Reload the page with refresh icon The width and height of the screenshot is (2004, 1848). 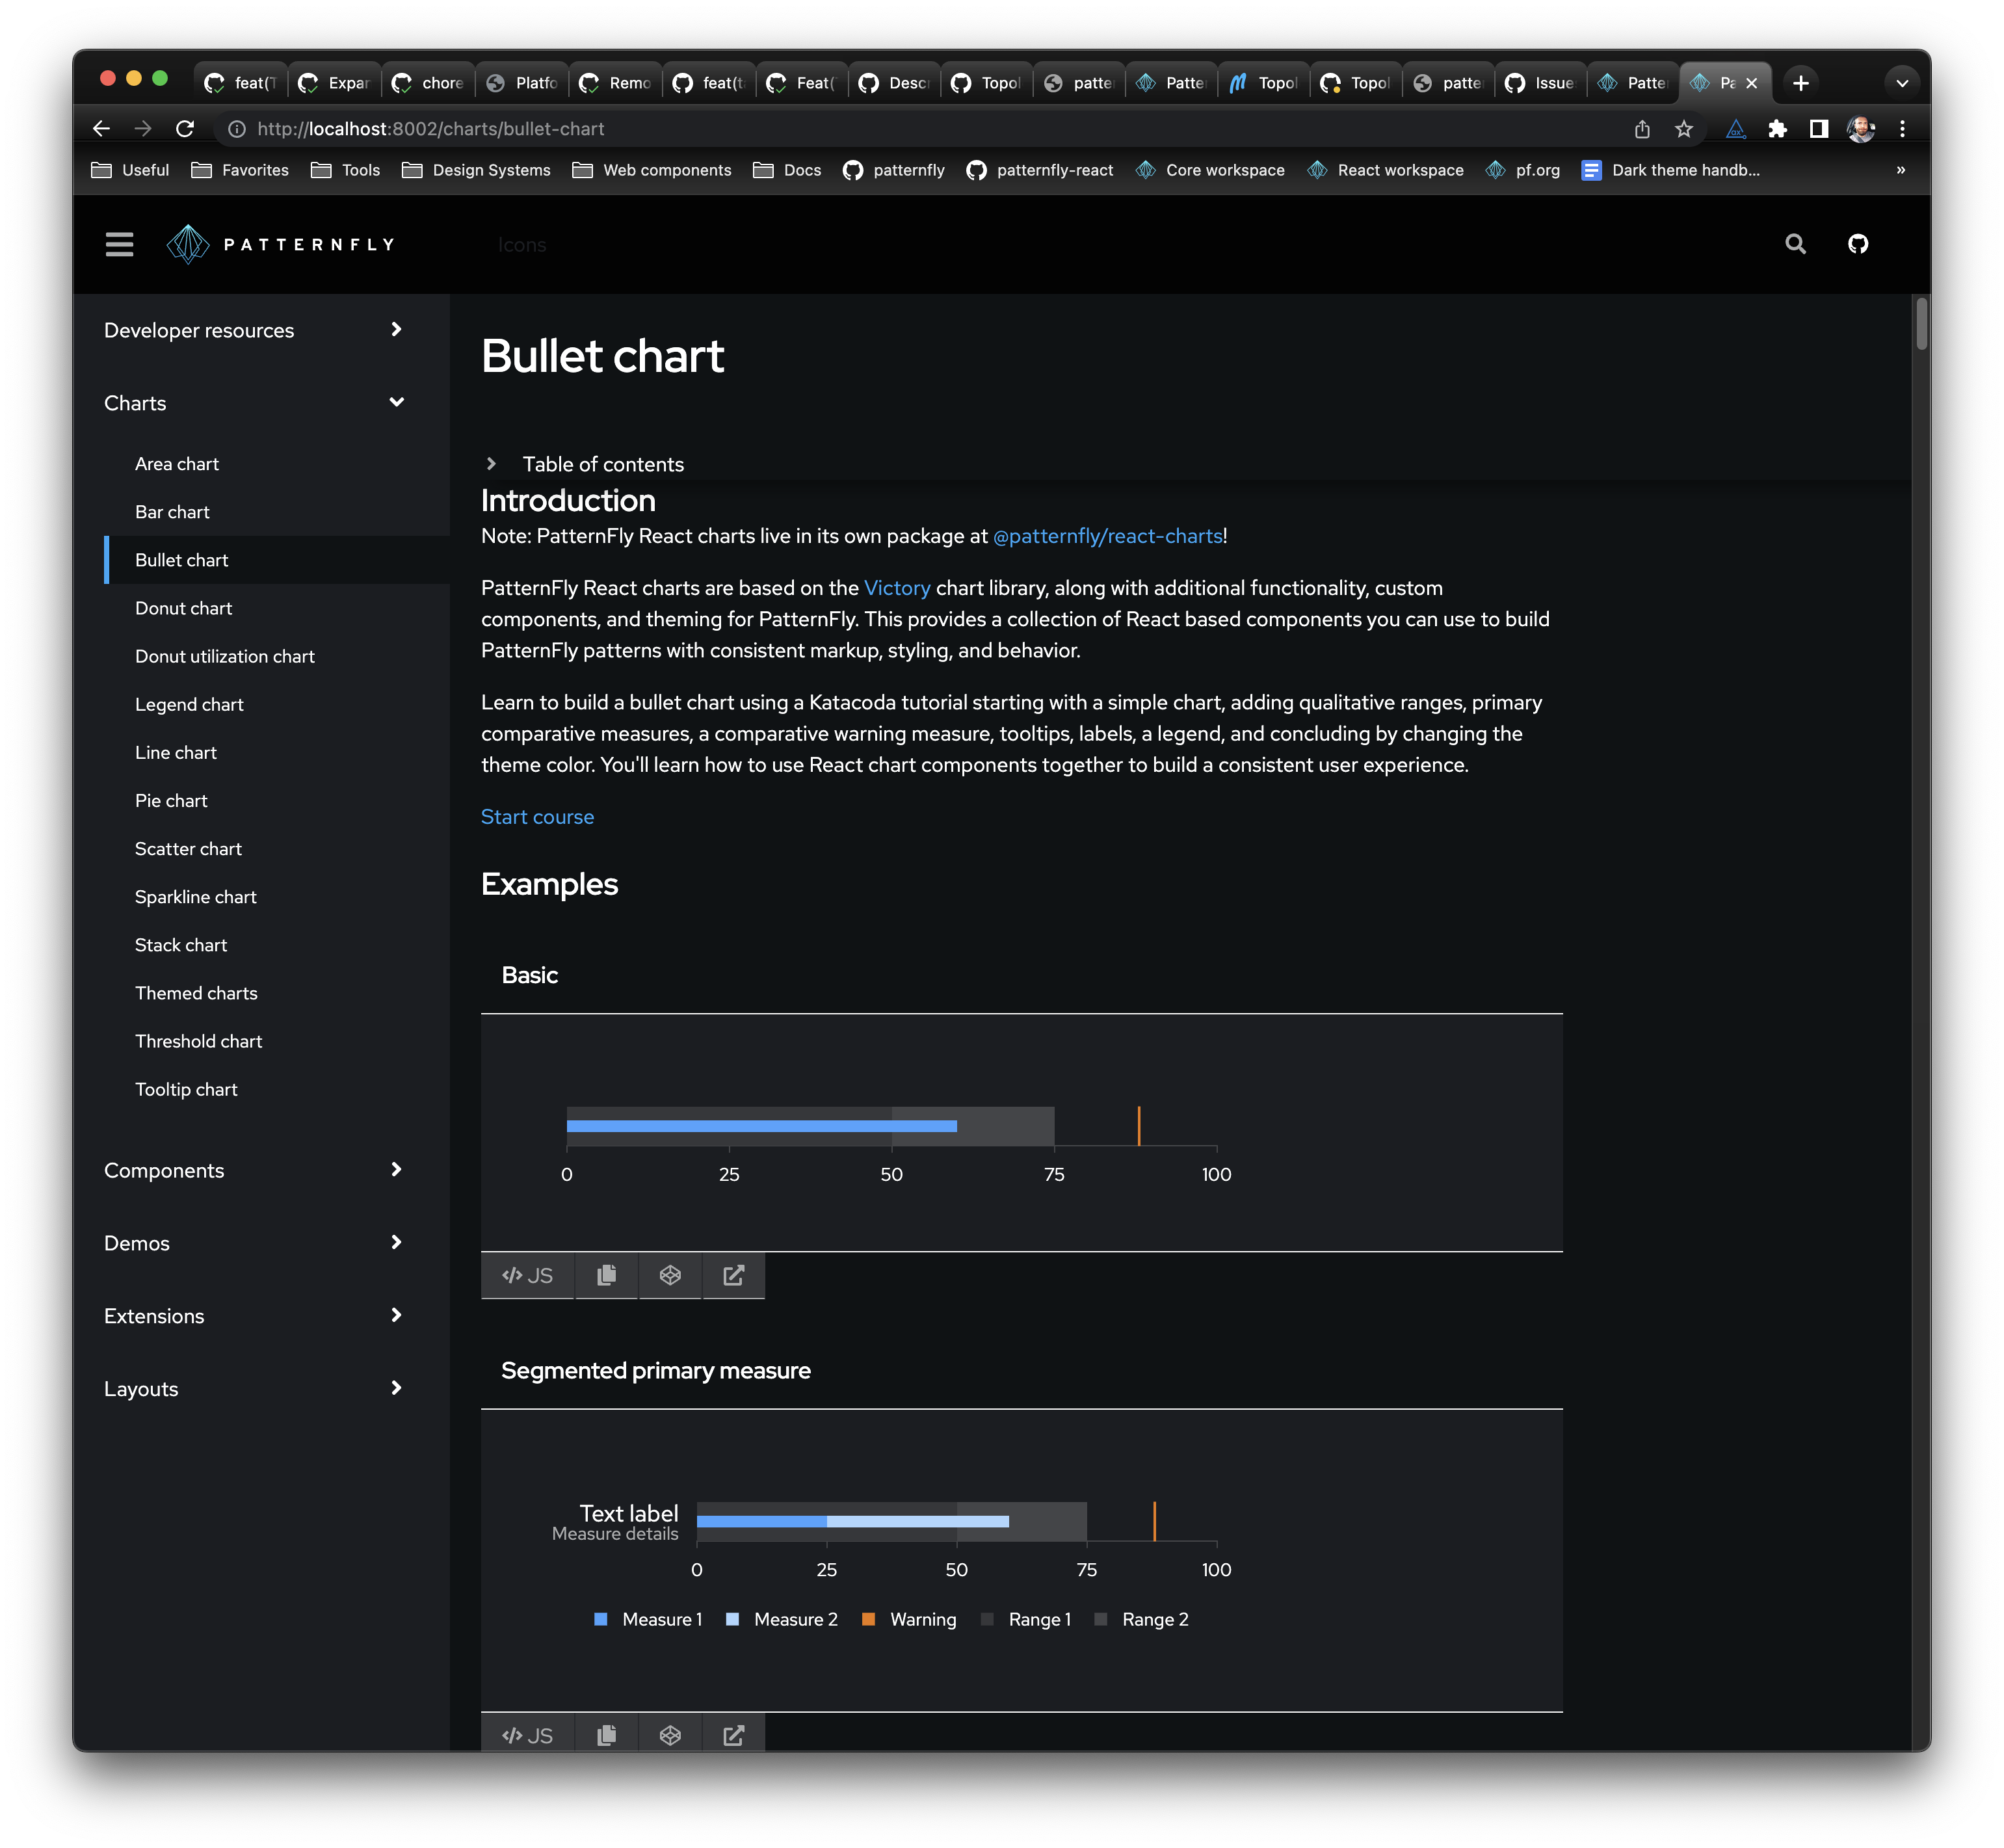point(185,129)
